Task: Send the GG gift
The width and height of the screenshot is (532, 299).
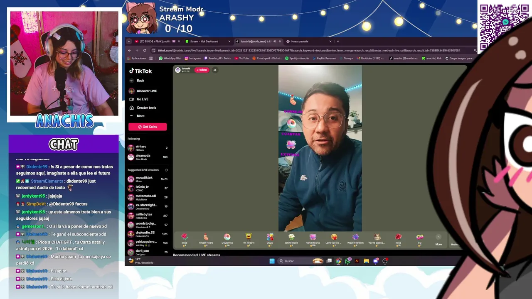Action: click(x=420, y=240)
